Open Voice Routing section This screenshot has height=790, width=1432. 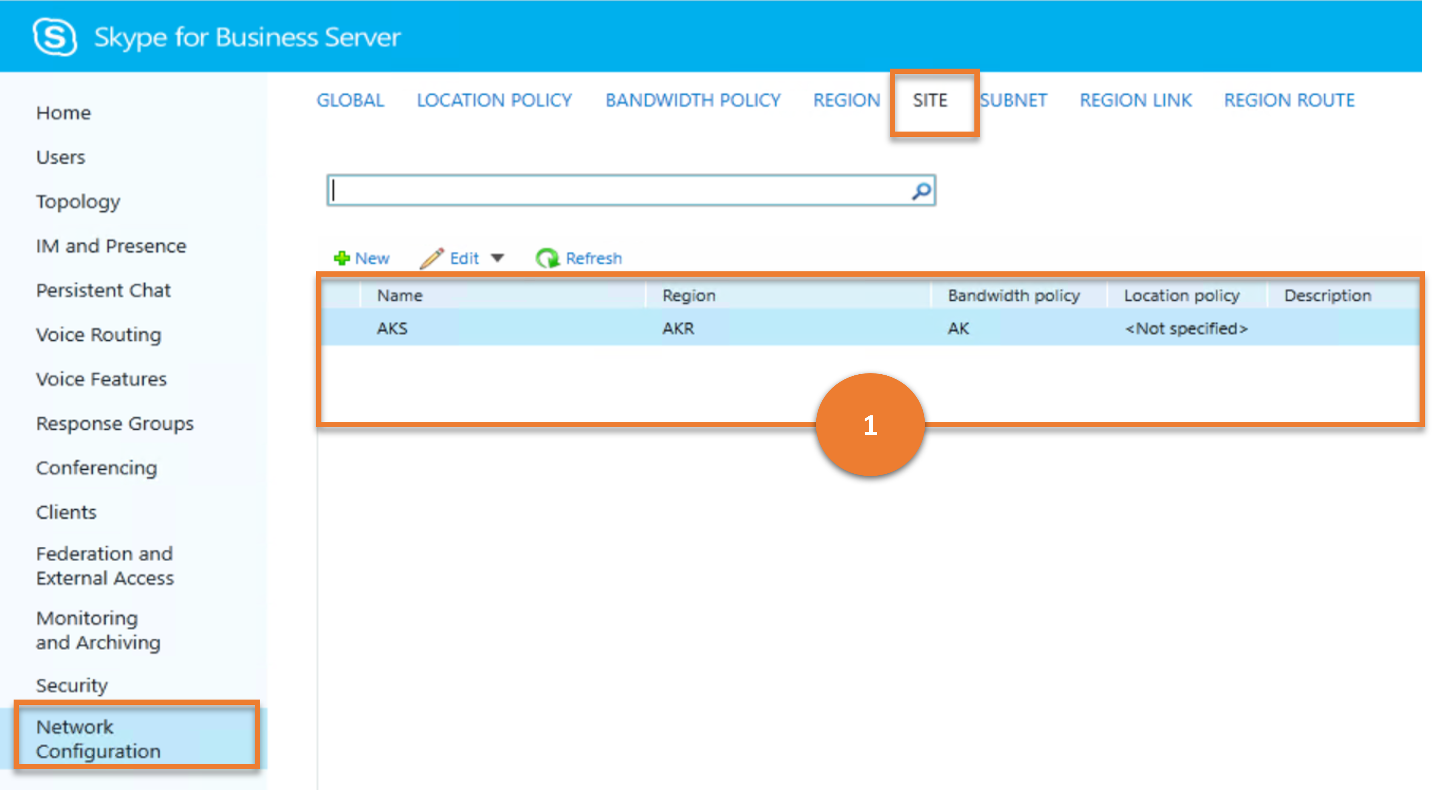98,335
